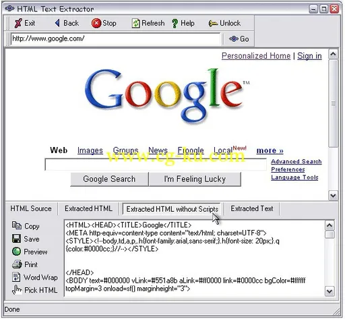The image size is (345, 319).
Task: Switch to the Extracted HTML tab
Action: [x=88, y=208]
